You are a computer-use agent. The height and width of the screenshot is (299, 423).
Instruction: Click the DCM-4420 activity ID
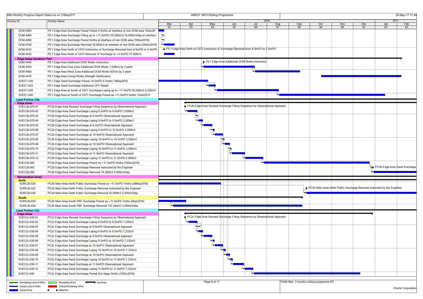pos(25,54)
